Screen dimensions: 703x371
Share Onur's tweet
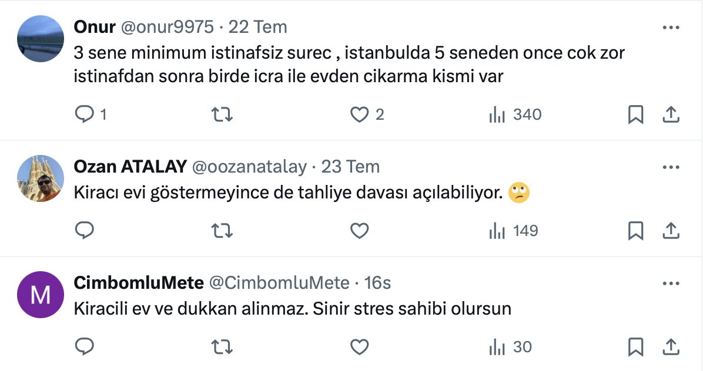pos(671,114)
